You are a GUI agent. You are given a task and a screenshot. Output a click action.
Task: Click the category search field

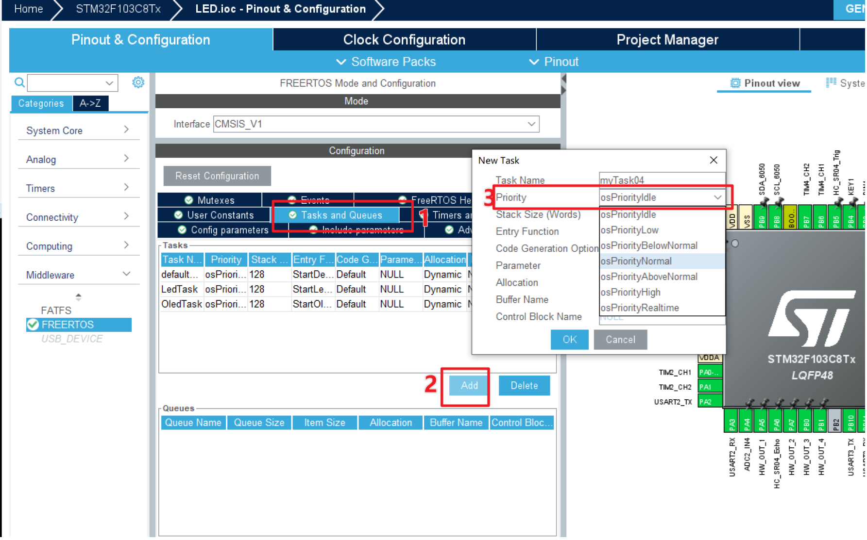click(72, 83)
